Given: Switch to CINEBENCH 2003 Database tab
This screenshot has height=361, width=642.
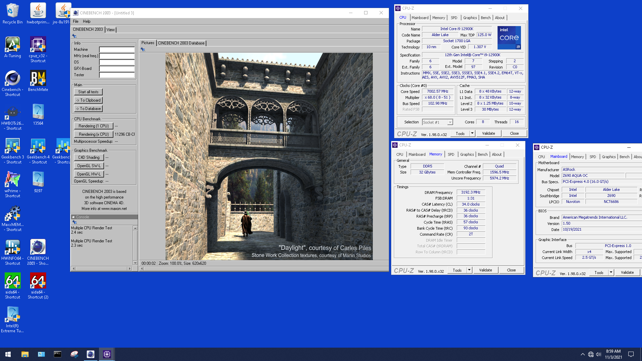Looking at the screenshot, I should coord(181,43).
